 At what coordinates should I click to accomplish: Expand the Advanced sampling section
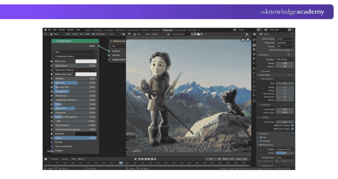(265, 71)
